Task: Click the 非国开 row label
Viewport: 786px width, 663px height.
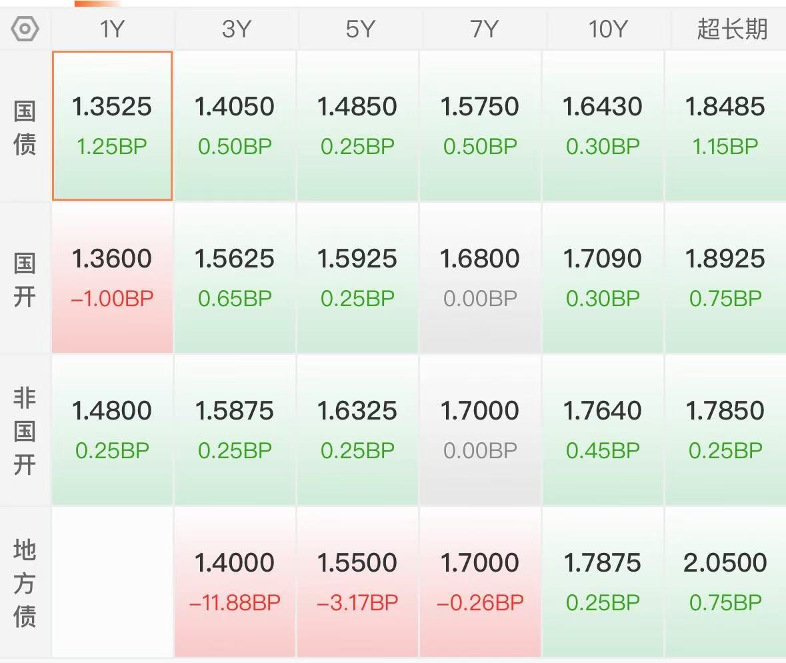Action: [x=25, y=431]
